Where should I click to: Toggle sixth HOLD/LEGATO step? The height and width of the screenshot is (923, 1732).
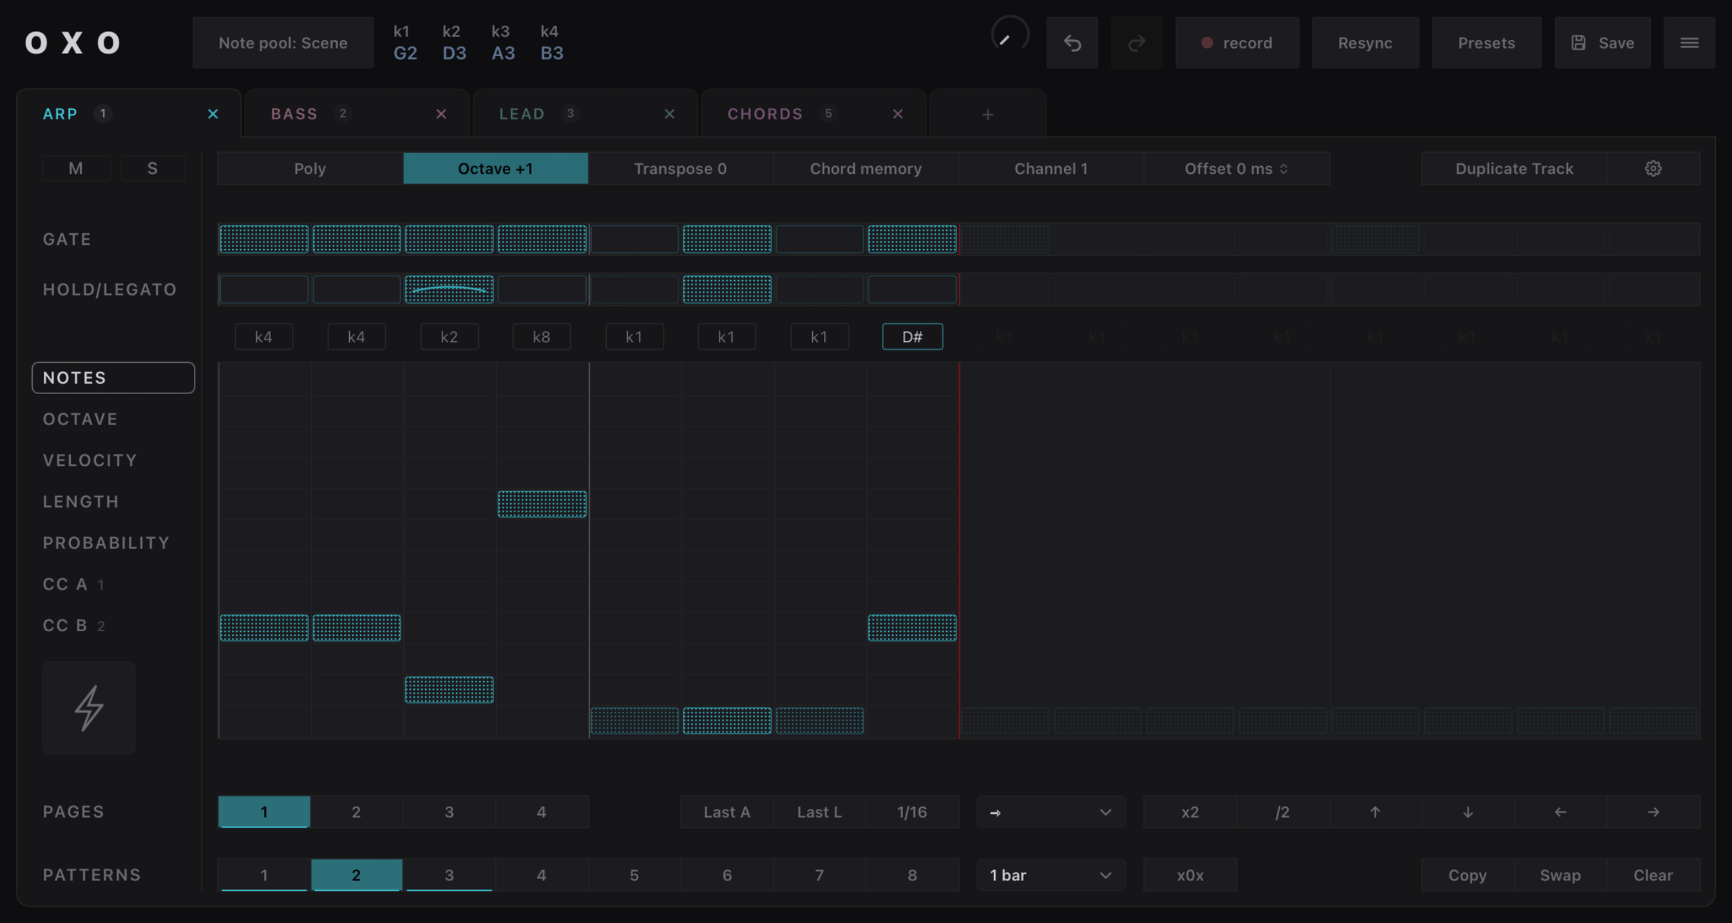[x=727, y=290]
